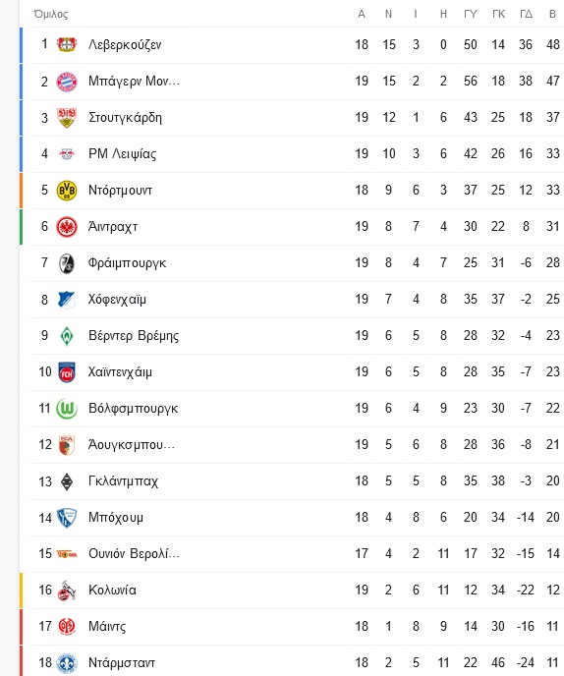This screenshot has height=676, width=564.
Task: Select the VfB Stuttgart crest icon
Action: pos(67,117)
